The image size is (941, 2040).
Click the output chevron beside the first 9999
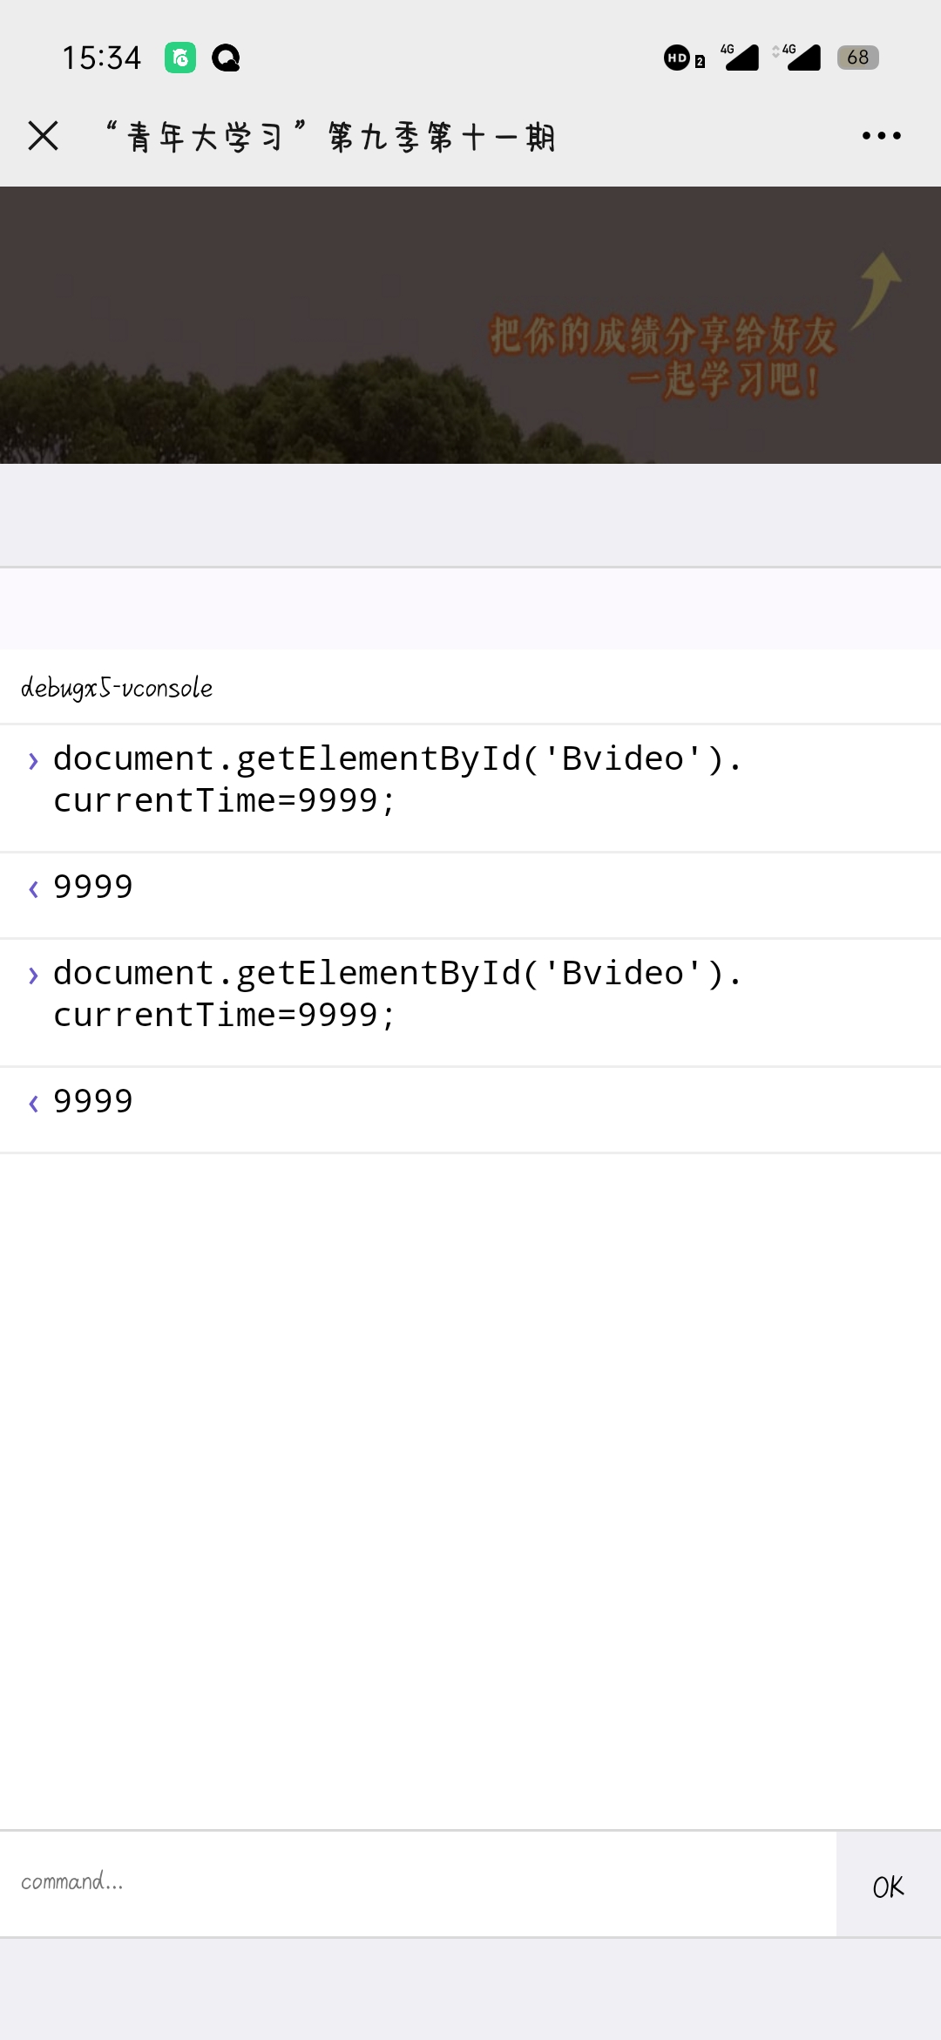tap(33, 888)
